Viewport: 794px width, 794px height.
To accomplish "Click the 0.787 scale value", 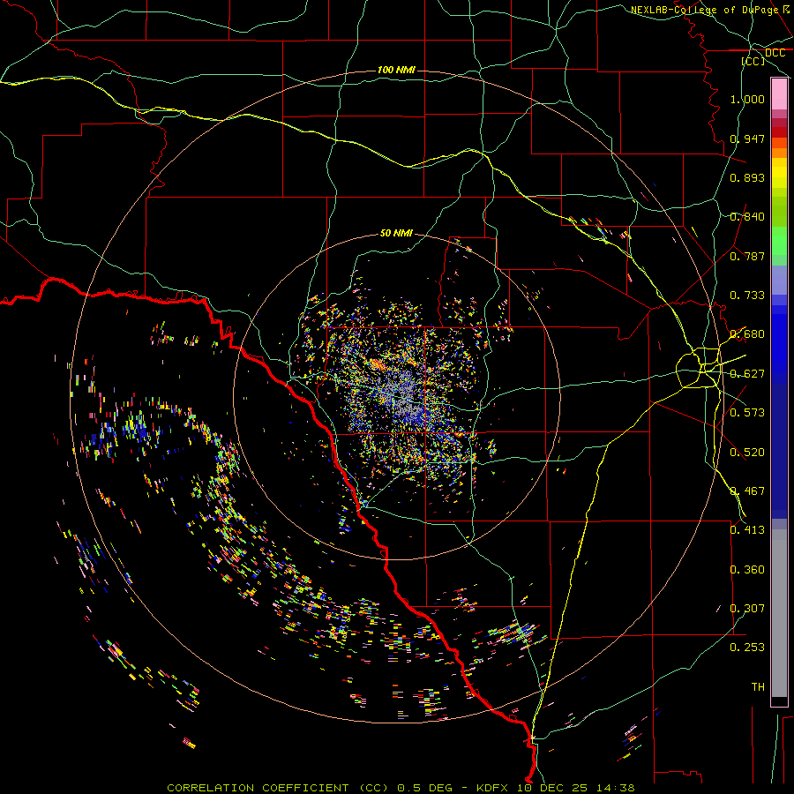I will (x=747, y=256).
